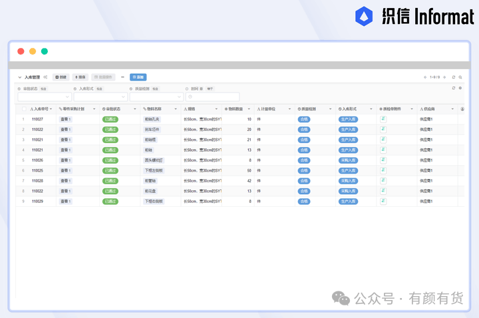Collapse the 入库管理 section chevron
479x318 pixels.
(20, 77)
